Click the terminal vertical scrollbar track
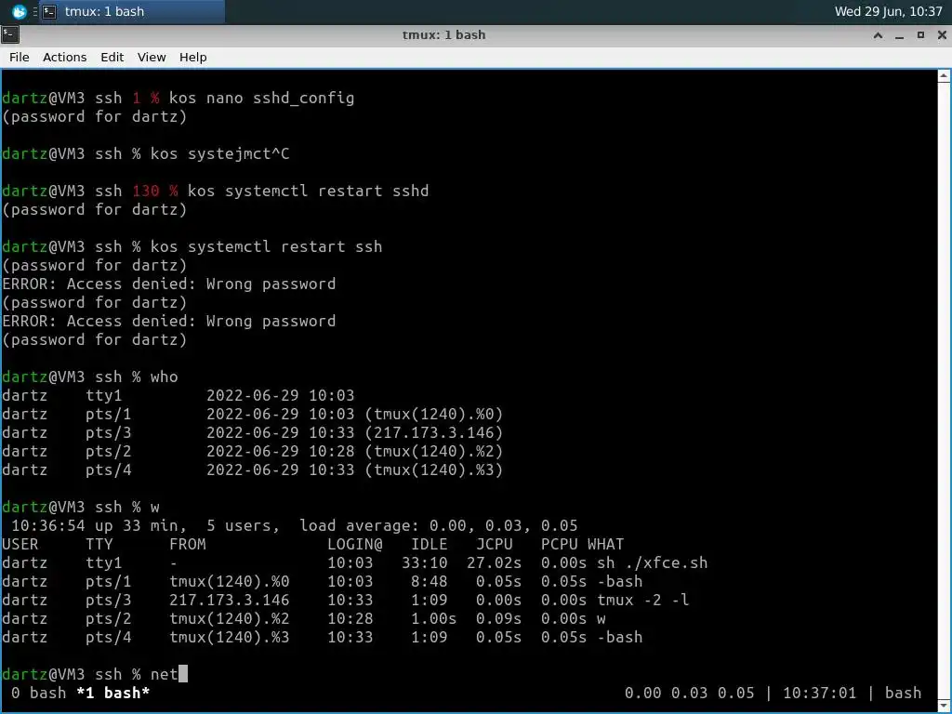This screenshot has width=952, height=714. 944,391
